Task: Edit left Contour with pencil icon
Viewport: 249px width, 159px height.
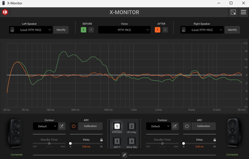Action: [x=62, y=126]
